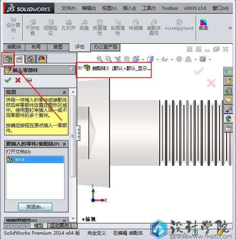
Task: Switch to the 运动算例 1 tab
Action: pos(61,226)
